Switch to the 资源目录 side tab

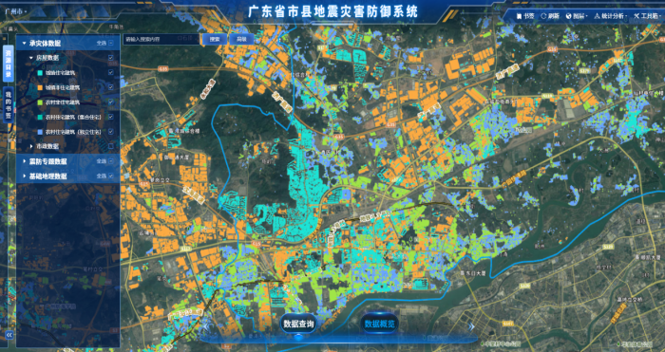8,64
